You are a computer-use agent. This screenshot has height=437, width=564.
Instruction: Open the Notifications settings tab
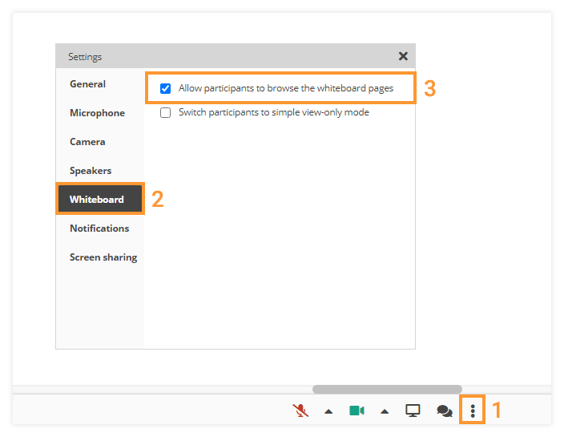pyautogui.click(x=99, y=229)
